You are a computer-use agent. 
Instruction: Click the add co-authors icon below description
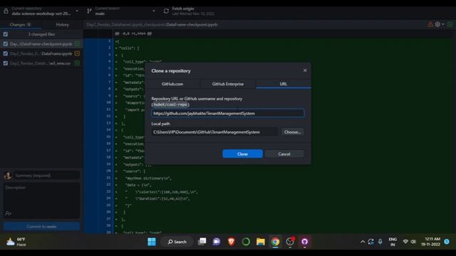click(x=8, y=213)
